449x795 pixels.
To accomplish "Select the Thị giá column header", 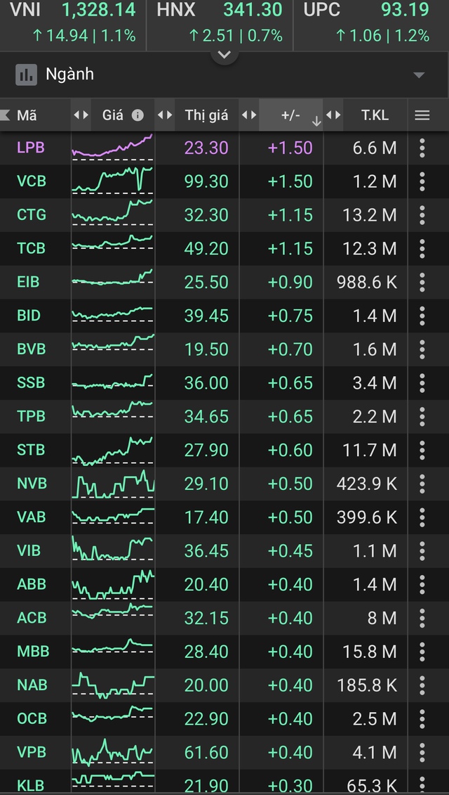I will click(206, 115).
